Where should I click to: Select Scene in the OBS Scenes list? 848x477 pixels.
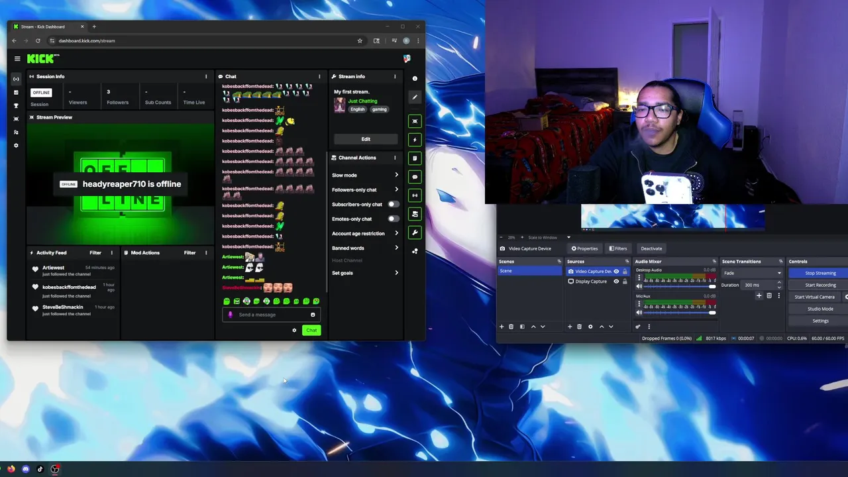tap(530, 271)
